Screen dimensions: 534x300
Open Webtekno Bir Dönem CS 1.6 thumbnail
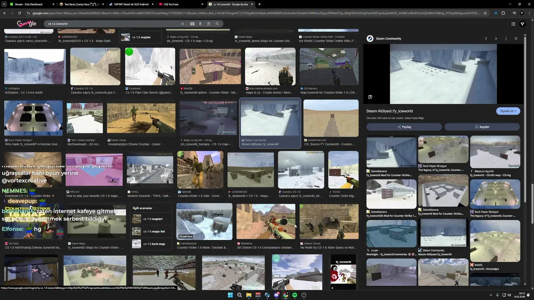(x=266, y=222)
